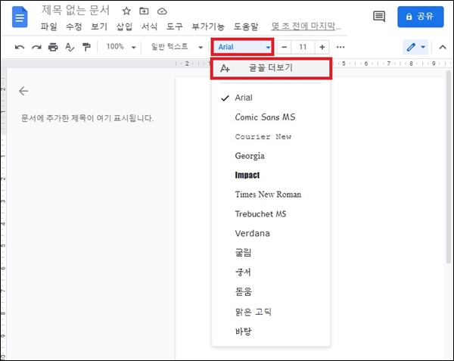The width and height of the screenshot is (454, 361).
Task: Close the document outline with back arrow
Action: point(23,91)
